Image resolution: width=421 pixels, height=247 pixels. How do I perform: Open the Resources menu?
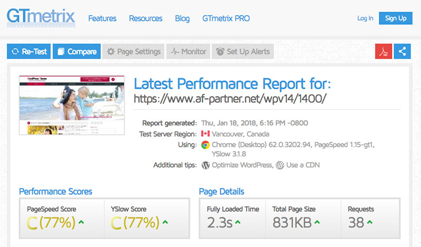145,18
